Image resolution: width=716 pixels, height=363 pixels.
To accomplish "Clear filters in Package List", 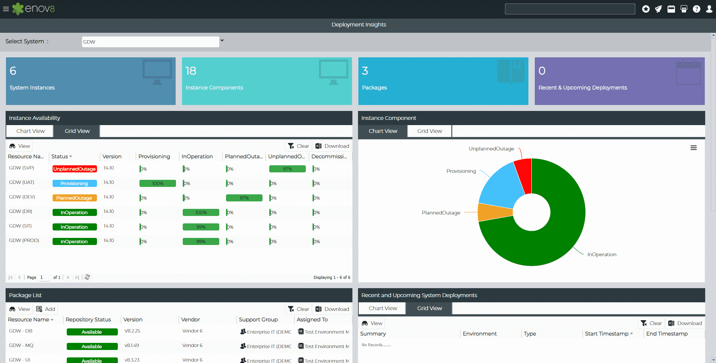I will 298,309.
